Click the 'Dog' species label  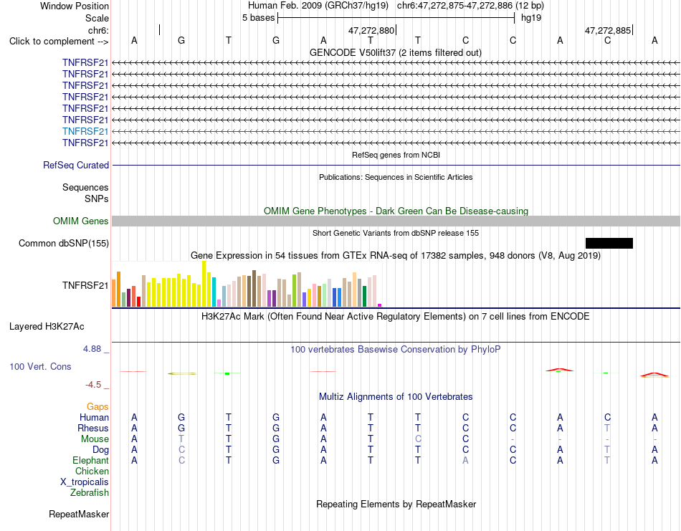[x=100, y=450]
